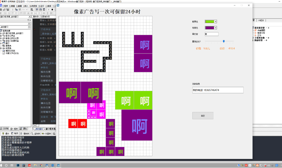
Task: Switch to the 输出 output tab
Action: click(x=14, y=133)
